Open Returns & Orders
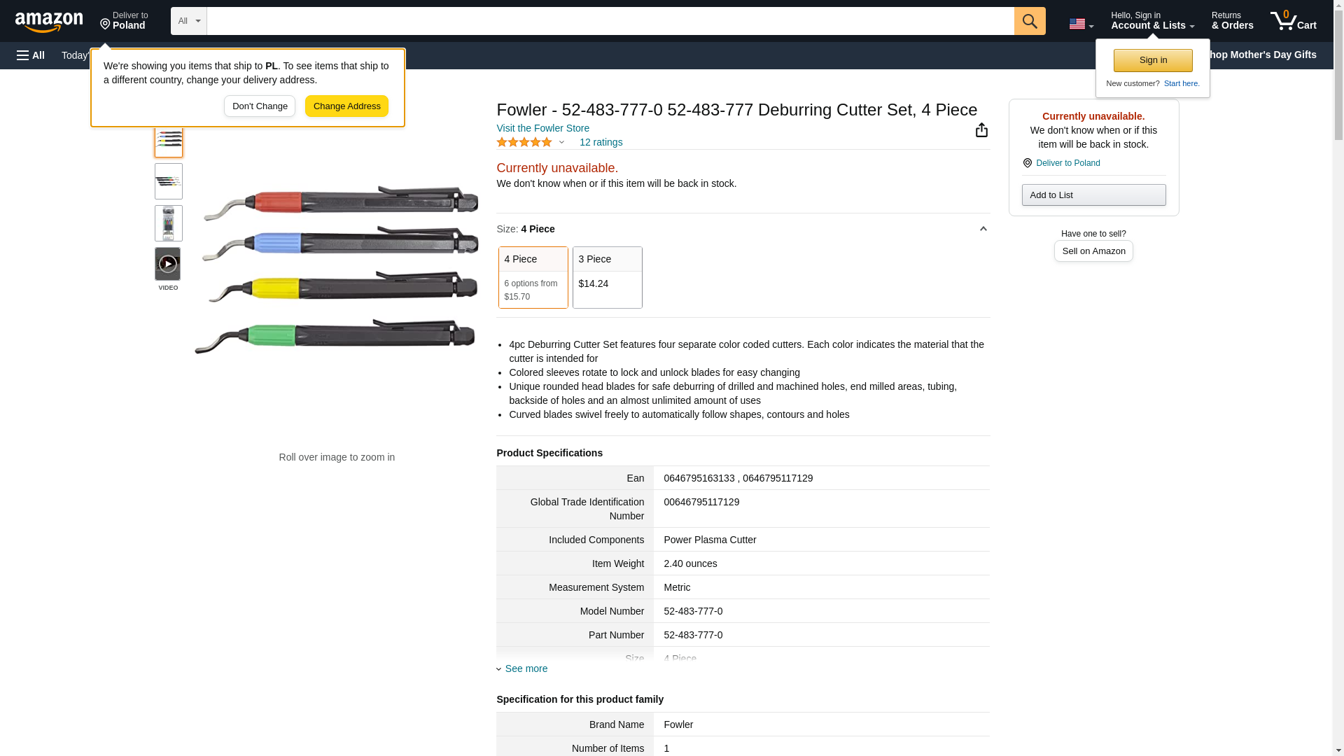The image size is (1344, 756). 1232,21
